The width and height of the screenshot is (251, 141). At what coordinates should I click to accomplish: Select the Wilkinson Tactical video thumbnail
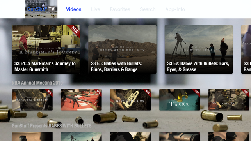[x=229, y=100]
